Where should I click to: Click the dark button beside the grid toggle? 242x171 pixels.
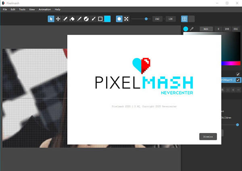coord(191,19)
